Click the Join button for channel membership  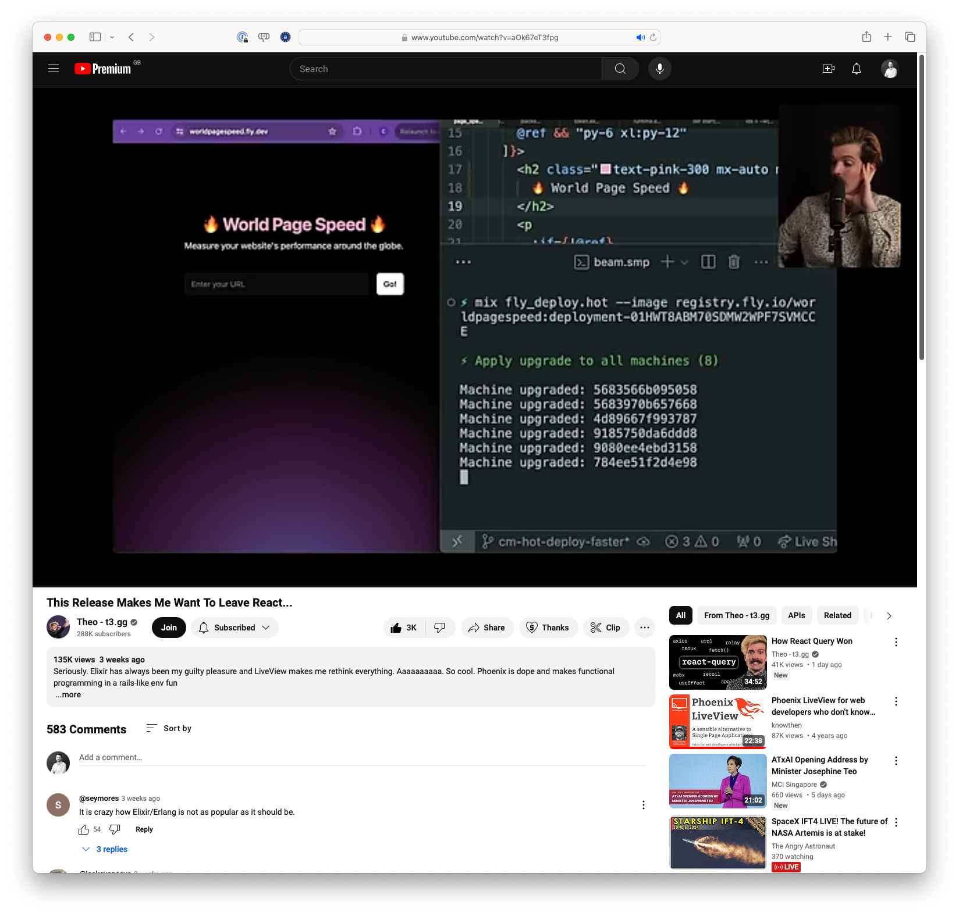point(169,628)
